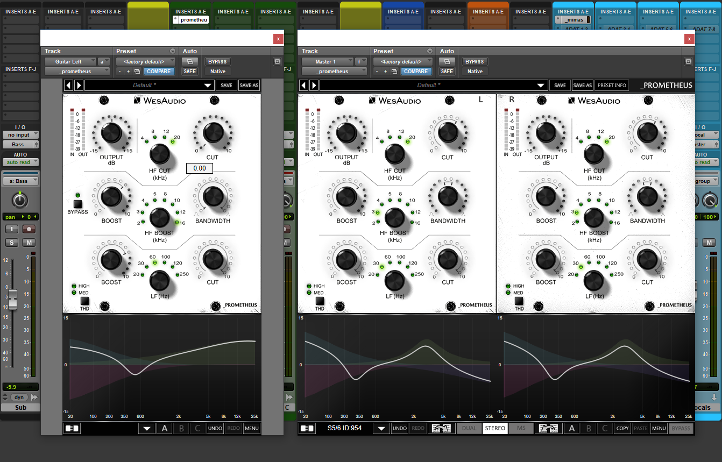This screenshot has width=722, height=462.
Task: Open automation enable window in Guitar Left plugin
Action: (189, 61)
